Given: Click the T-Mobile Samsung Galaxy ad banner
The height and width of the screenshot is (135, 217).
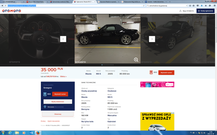Looking at the screenshot, I should (x=157, y=84).
